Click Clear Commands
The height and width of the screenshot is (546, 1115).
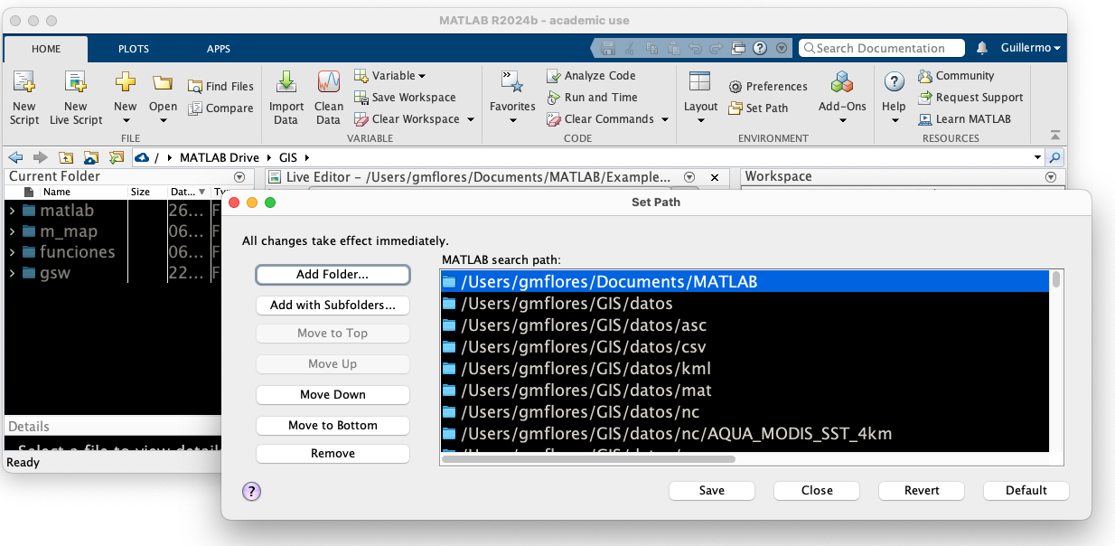(600, 118)
